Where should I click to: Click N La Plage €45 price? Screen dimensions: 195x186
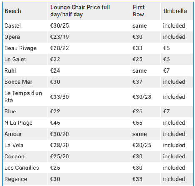(55, 123)
